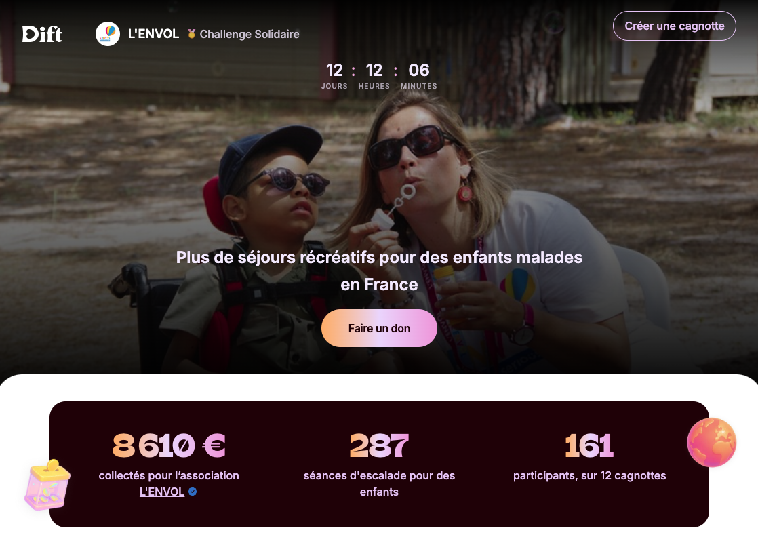
Task: Select the L'ENVOL association name in header
Action: click(153, 34)
